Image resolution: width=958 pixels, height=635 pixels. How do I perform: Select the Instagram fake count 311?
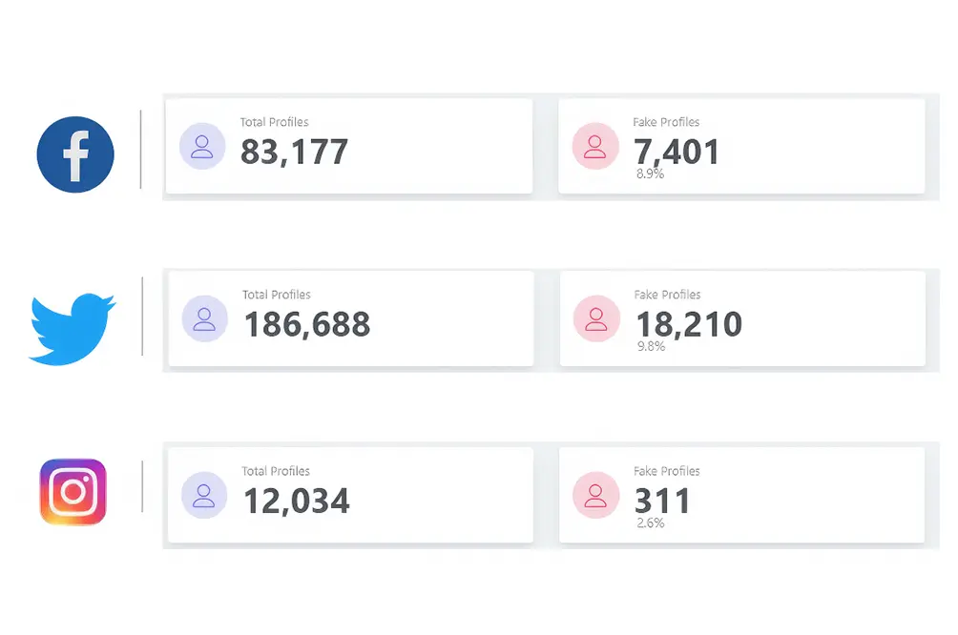pos(662,501)
